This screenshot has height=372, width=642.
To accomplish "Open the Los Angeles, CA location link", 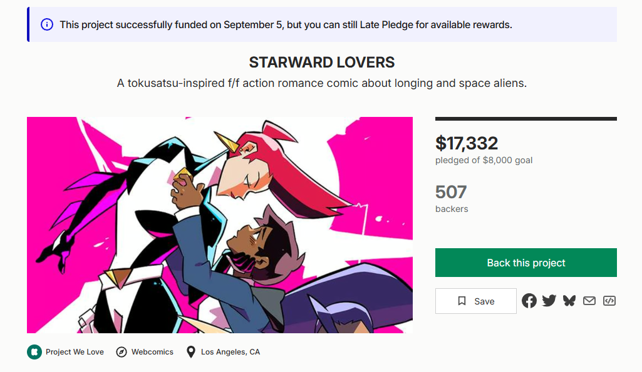I will 230,352.
